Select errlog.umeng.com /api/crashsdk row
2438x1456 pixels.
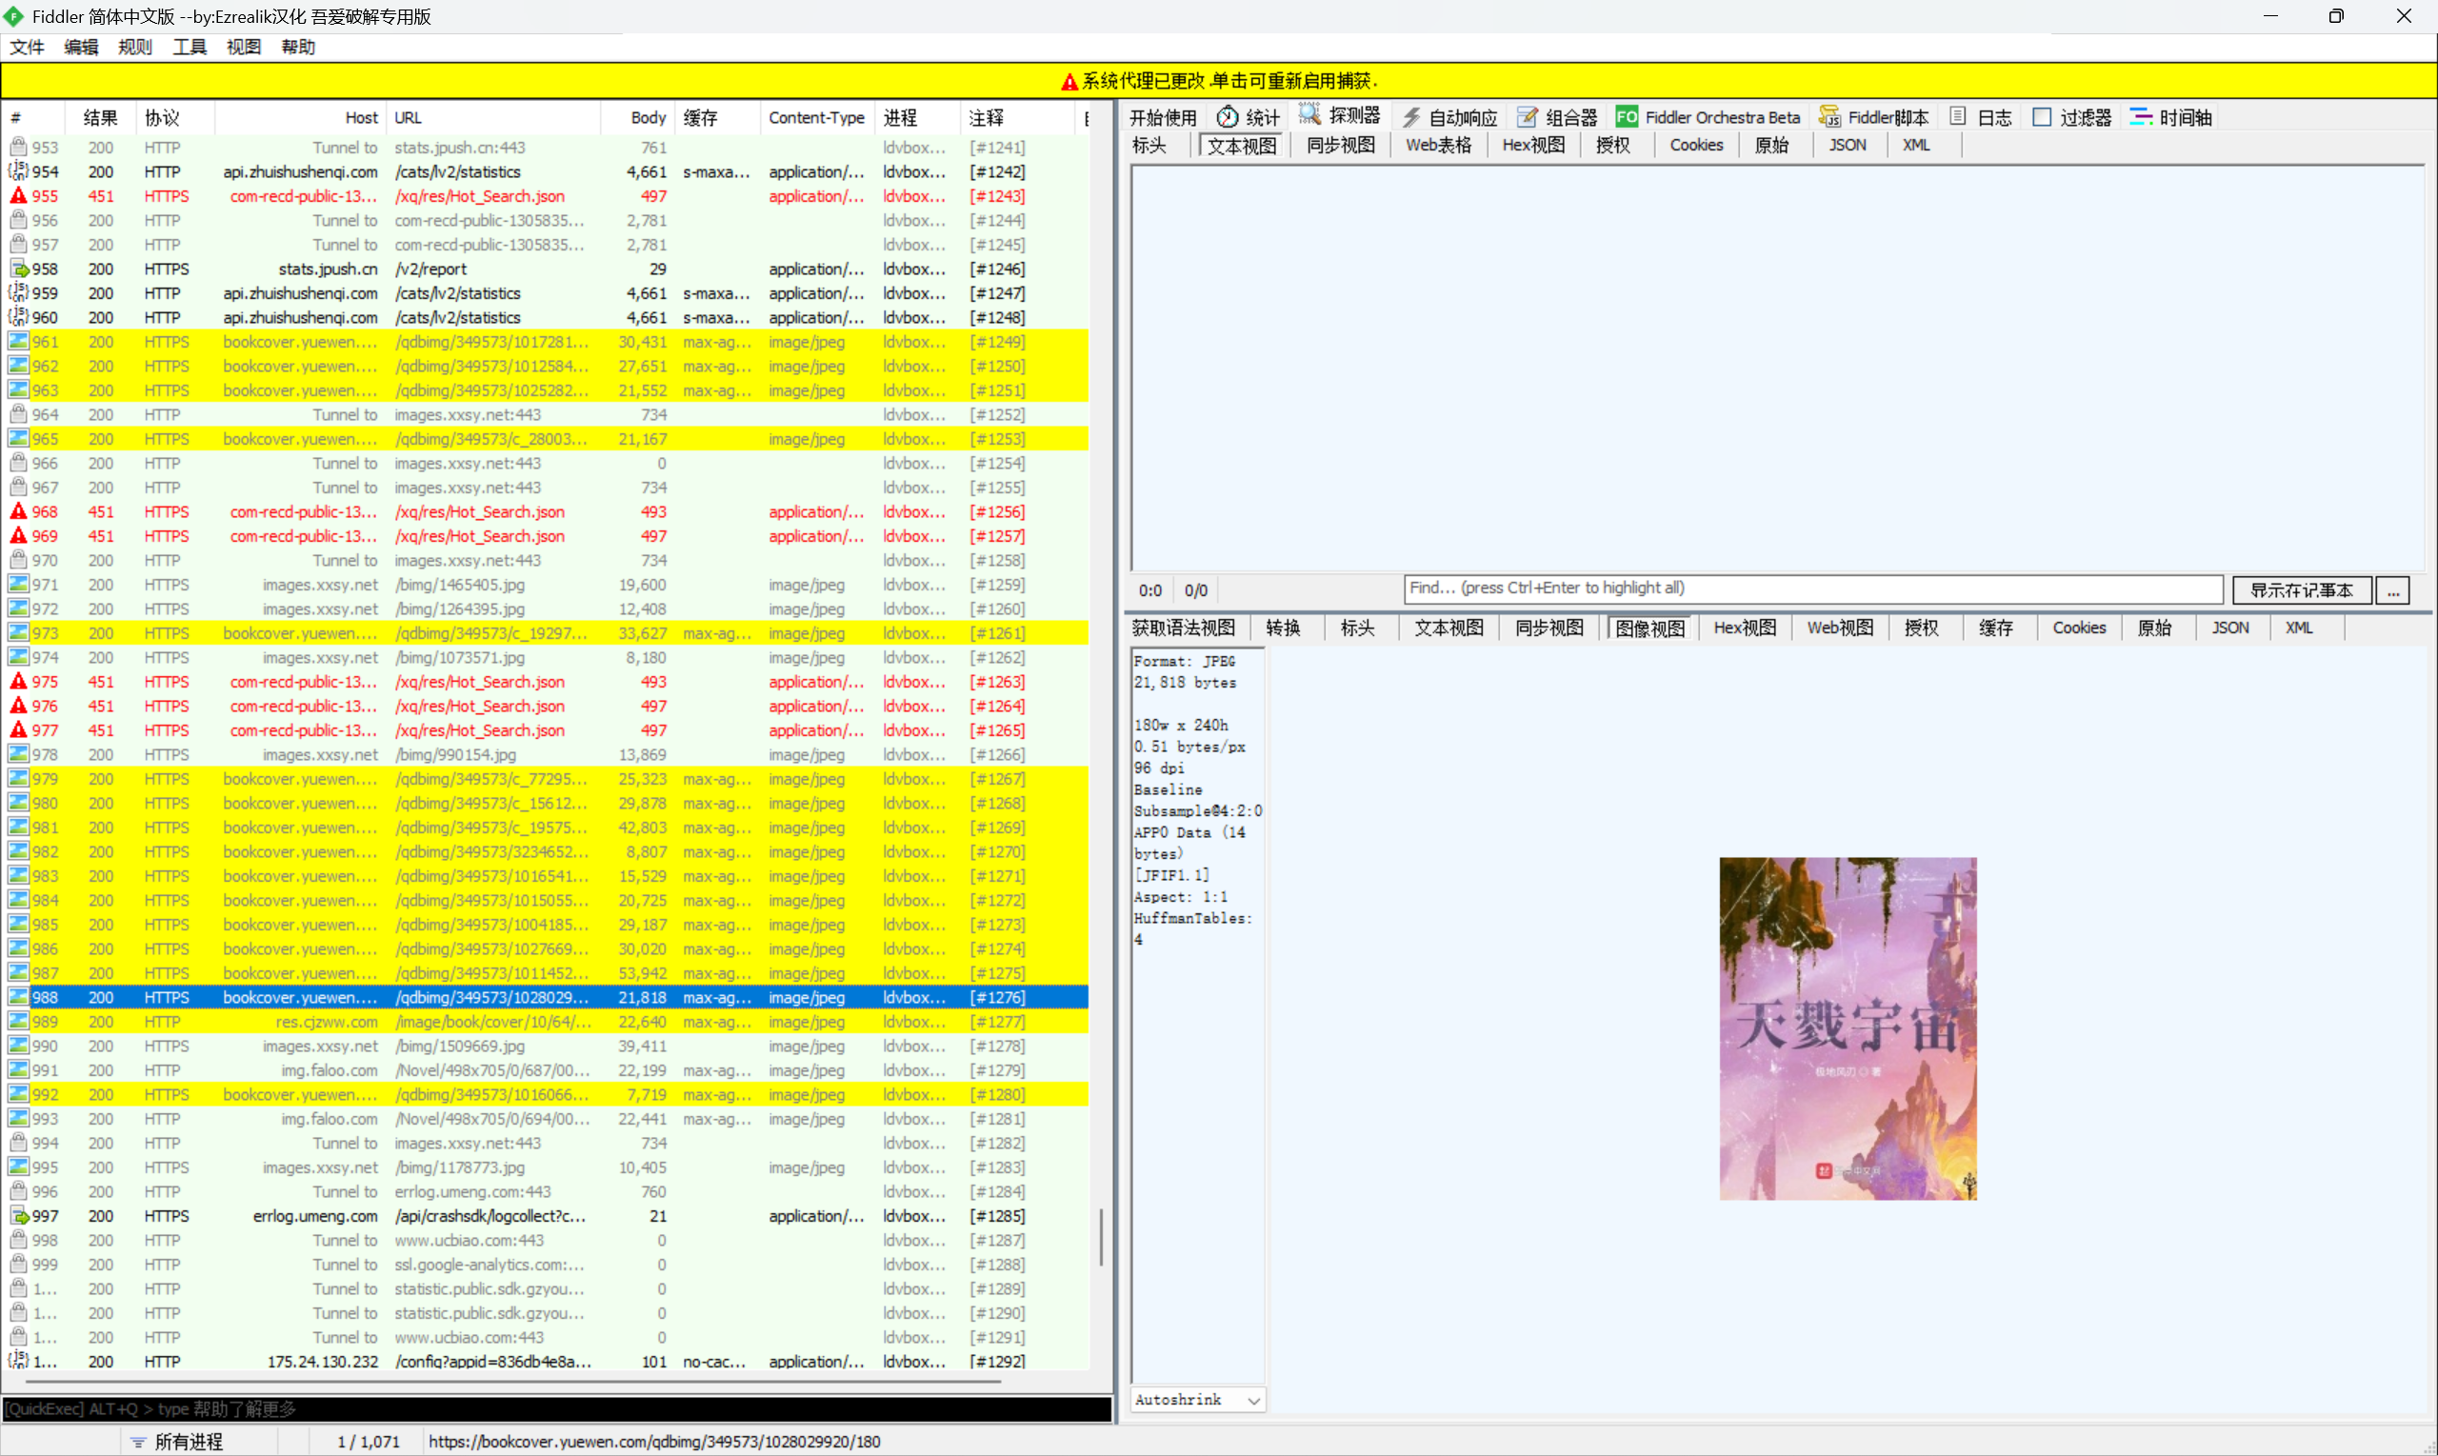click(x=546, y=1216)
